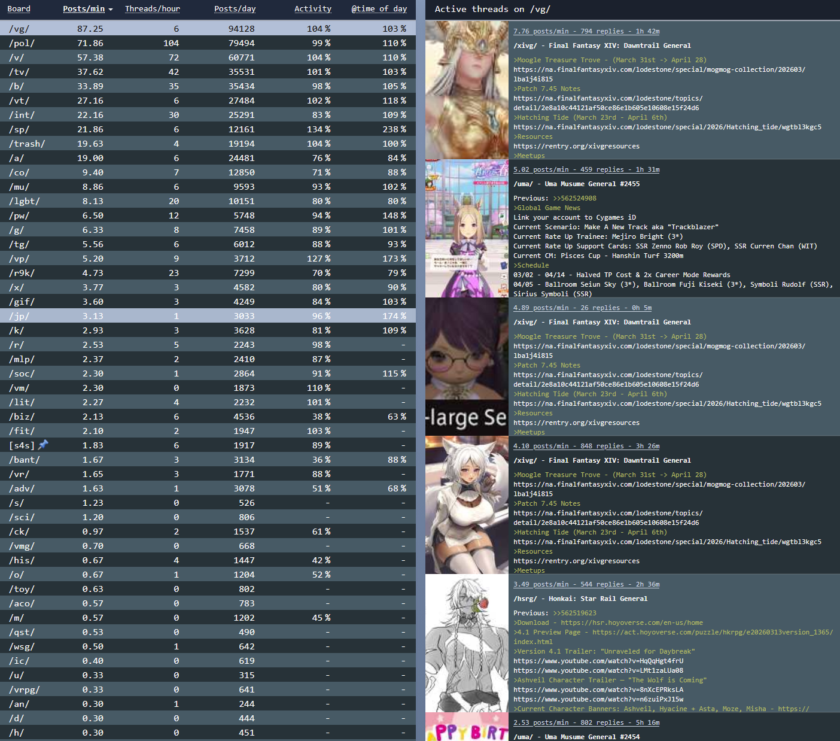
Task: Click the "Active threads on /vg/" heading
Action: (x=492, y=9)
